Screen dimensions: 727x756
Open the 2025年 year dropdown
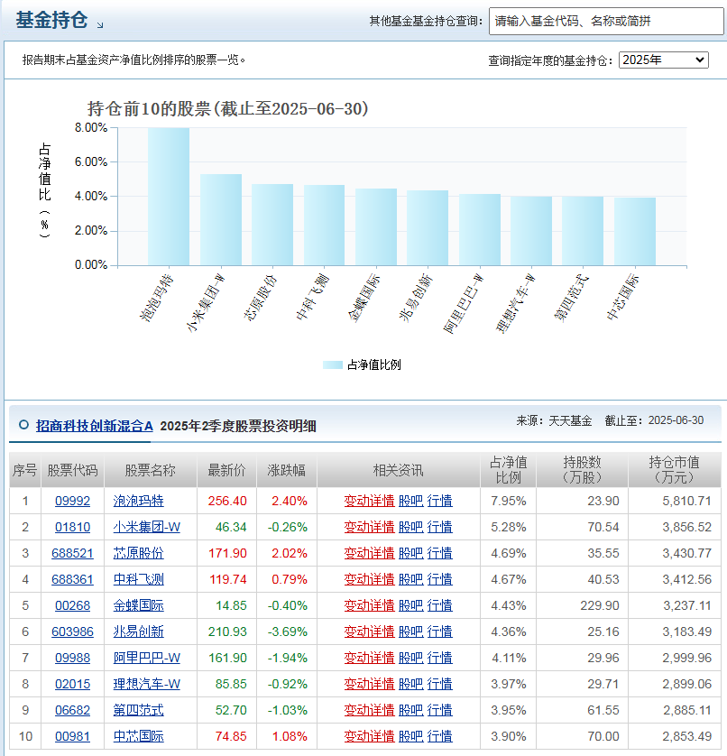(x=663, y=60)
